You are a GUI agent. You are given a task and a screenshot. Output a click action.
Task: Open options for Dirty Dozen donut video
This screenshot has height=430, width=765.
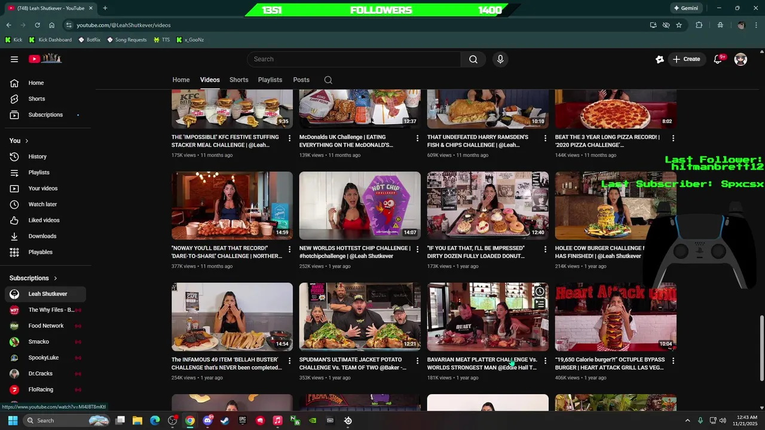click(x=545, y=249)
